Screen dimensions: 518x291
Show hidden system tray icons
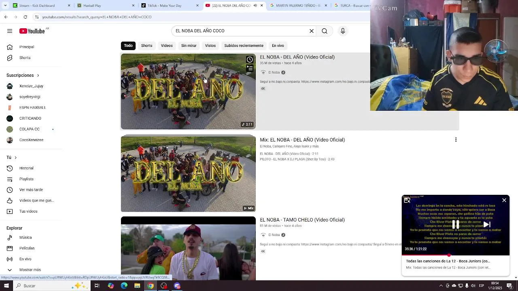441,286
